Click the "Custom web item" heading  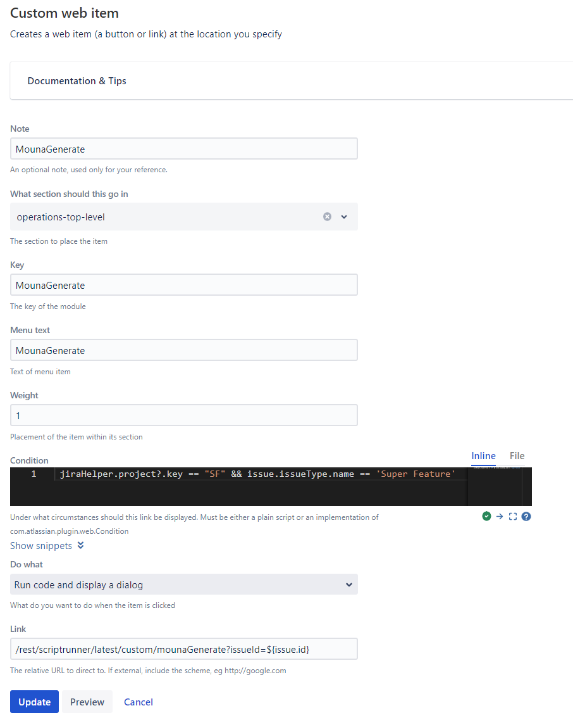[x=65, y=13]
